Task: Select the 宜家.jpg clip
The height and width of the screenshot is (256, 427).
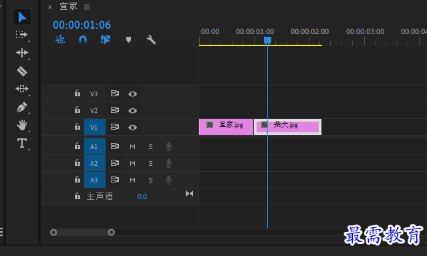Action: click(226, 127)
